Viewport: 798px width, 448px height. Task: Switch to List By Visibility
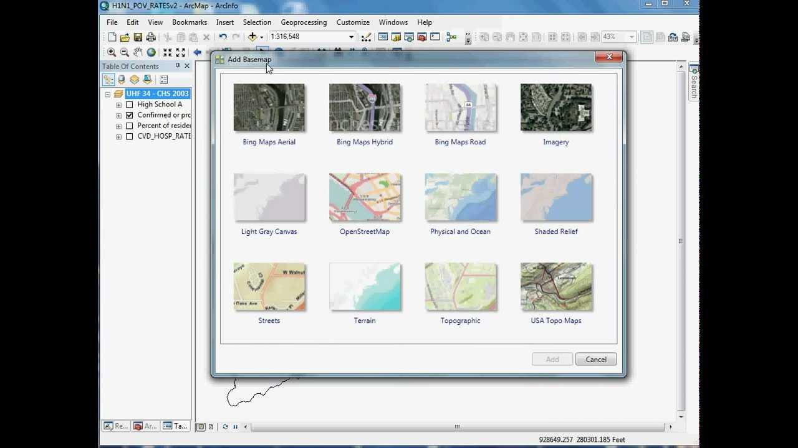[134, 80]
